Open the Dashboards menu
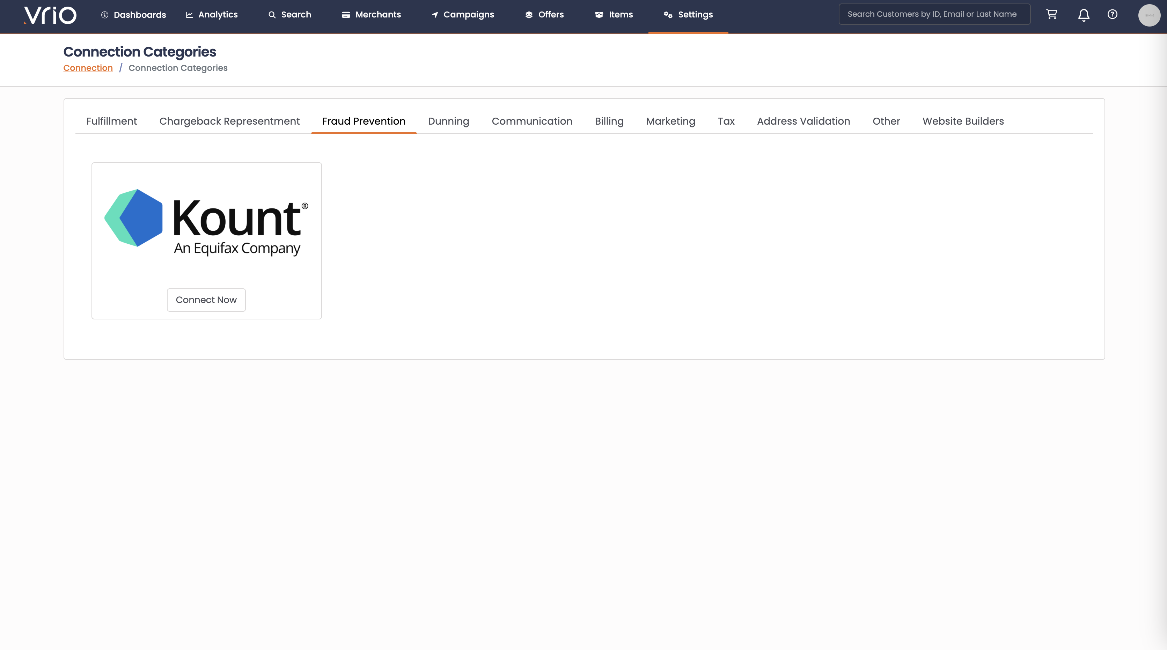 click(134, 15)
